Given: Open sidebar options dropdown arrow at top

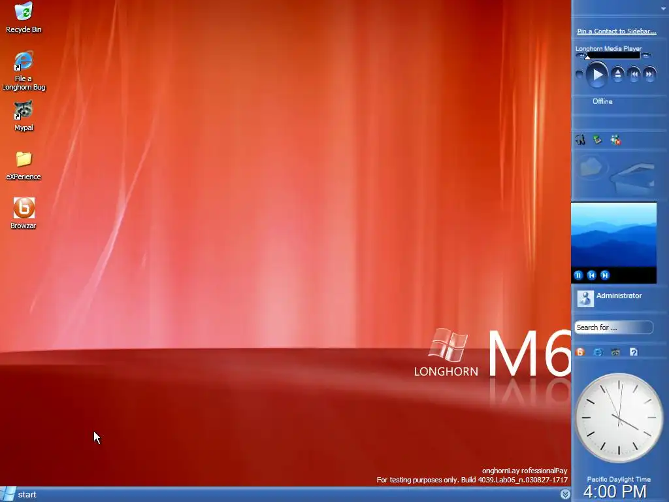Looking at the screenshot, I should (663, 9).
